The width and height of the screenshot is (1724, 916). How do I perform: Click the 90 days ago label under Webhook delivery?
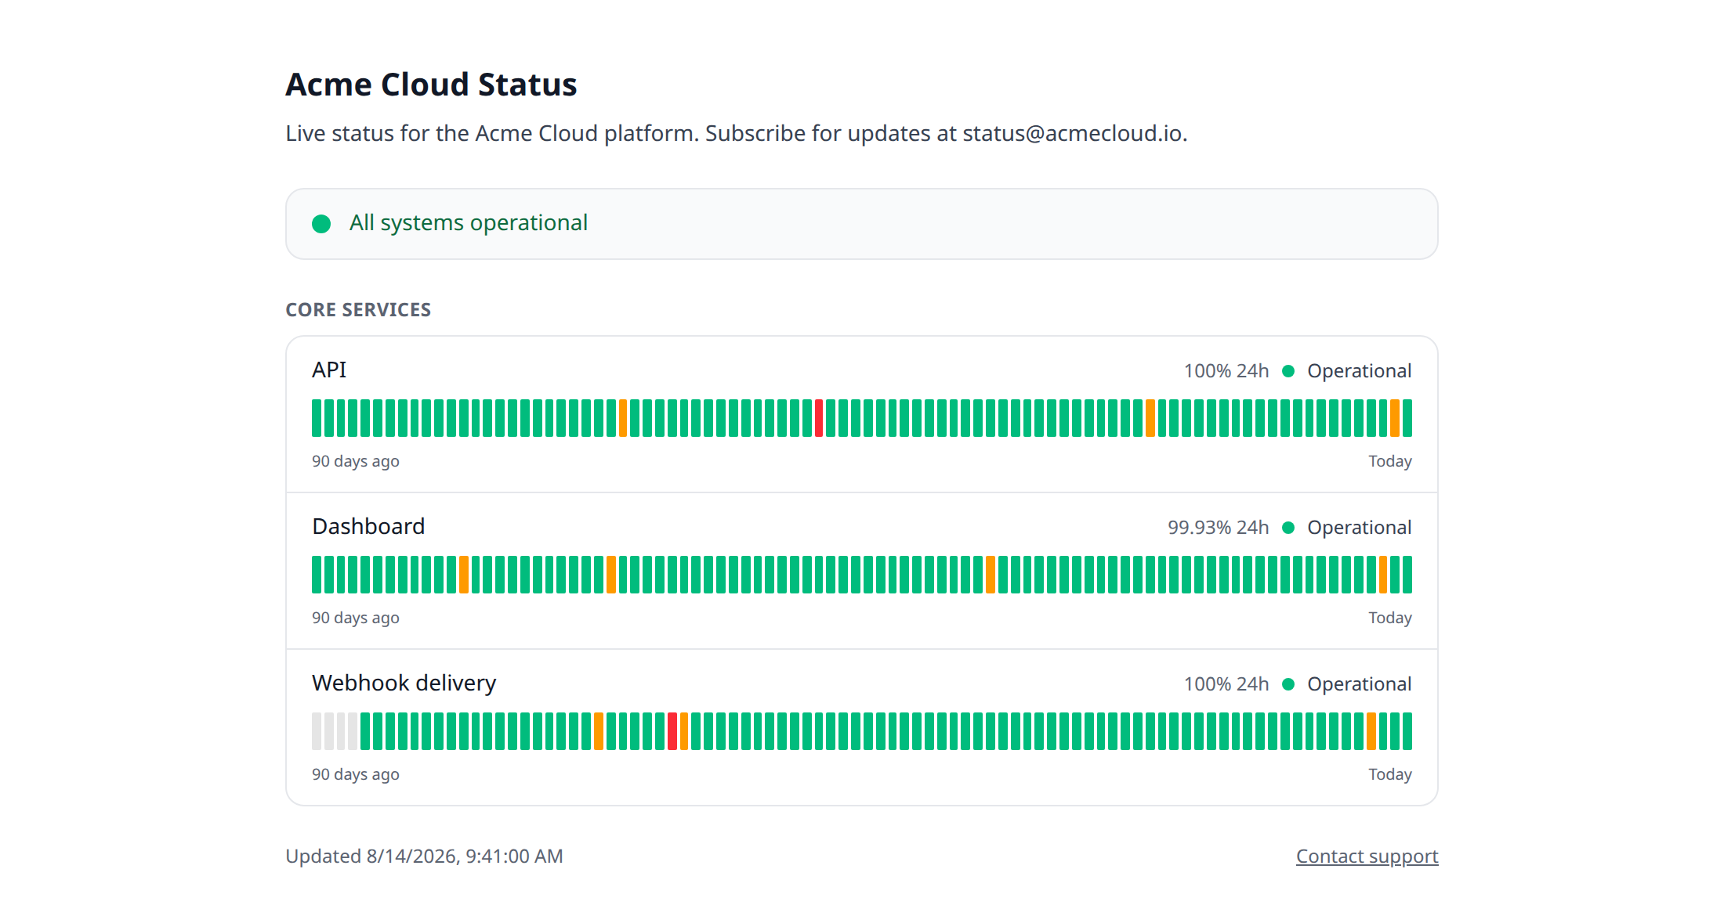coord(356,774)
